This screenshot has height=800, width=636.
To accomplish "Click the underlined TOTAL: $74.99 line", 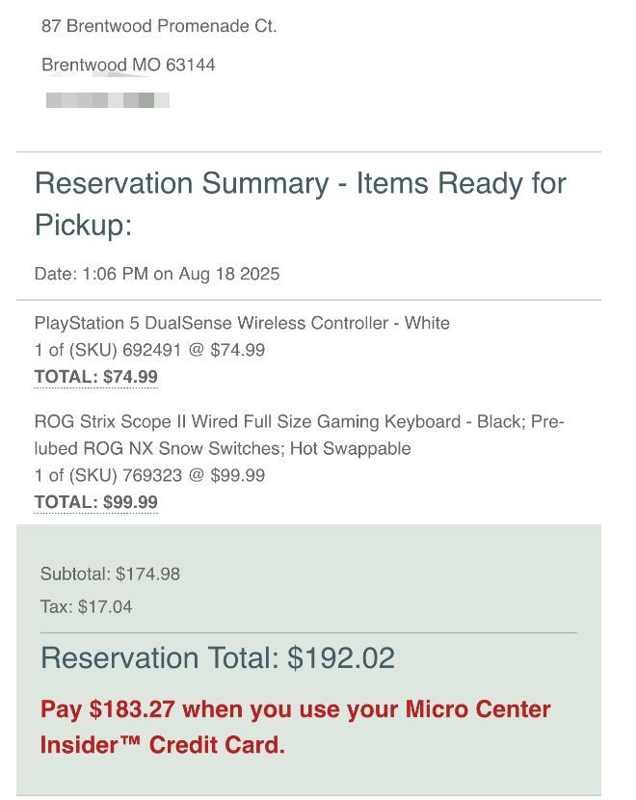I will 95,377.
